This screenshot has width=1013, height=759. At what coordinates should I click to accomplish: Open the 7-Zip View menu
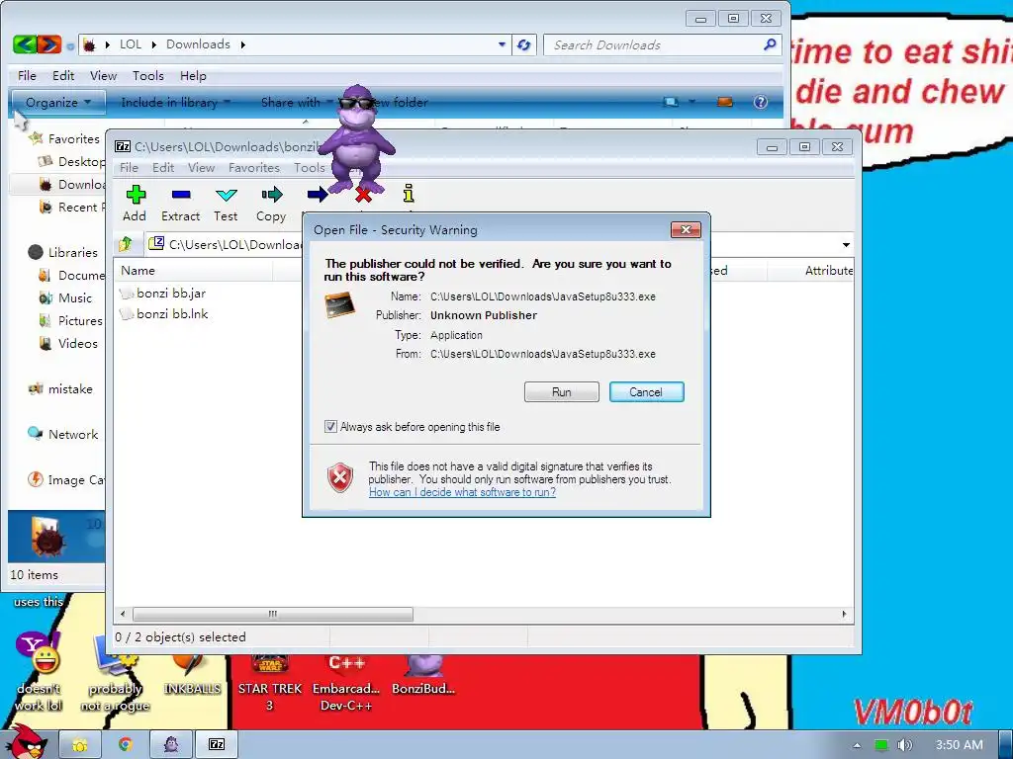(202, 168)
